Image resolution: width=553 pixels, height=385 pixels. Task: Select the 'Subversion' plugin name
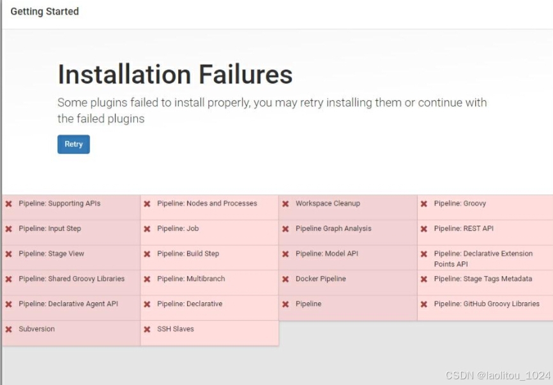tap(36, 329)
